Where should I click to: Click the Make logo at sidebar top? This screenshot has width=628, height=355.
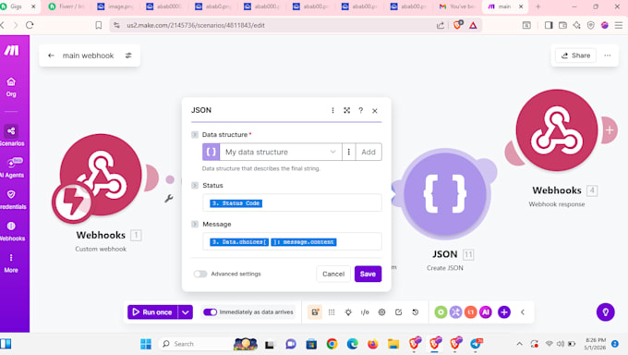point(12,51)
